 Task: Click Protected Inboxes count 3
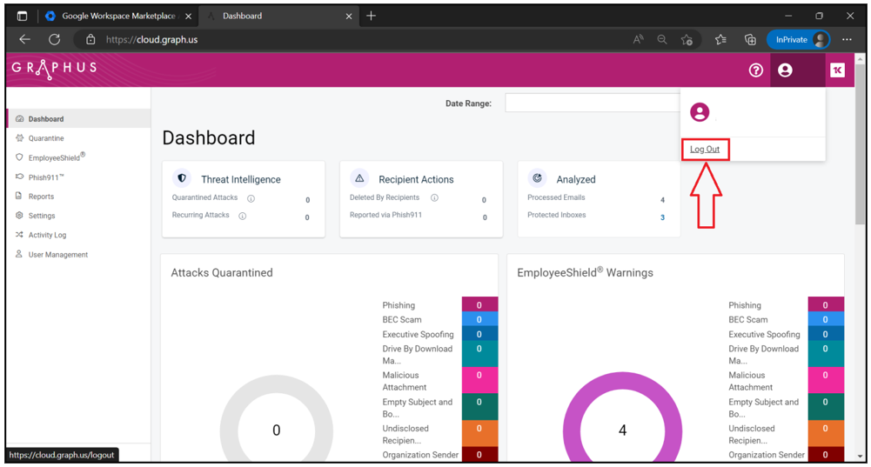[x=662, y=217]
